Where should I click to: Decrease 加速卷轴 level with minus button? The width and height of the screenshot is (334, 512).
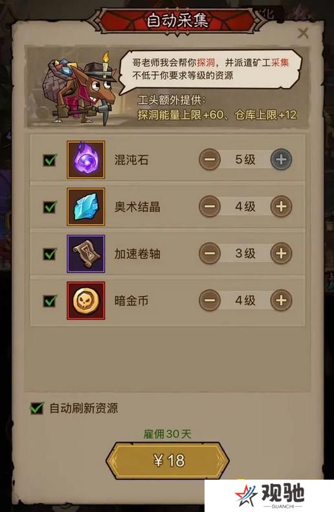pyautogui.click(x=210, y=253)
